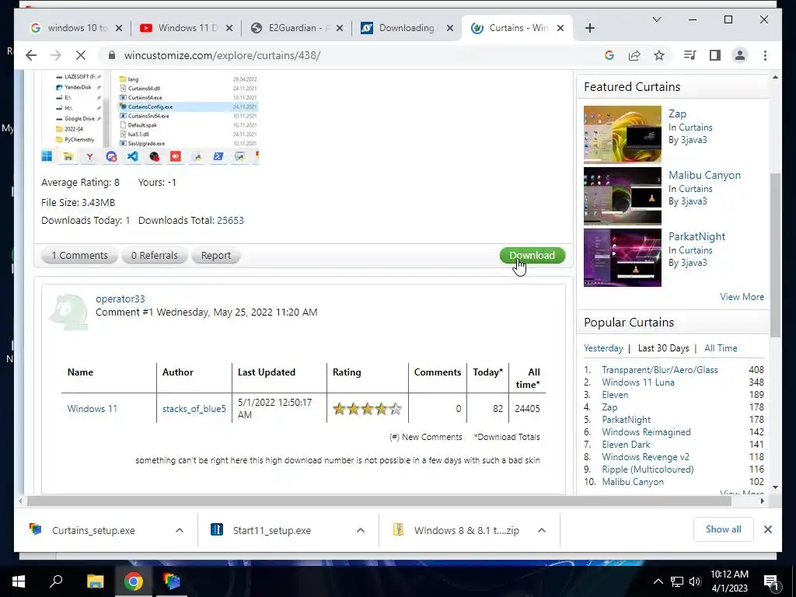Select the All Time popular filter

721,348
